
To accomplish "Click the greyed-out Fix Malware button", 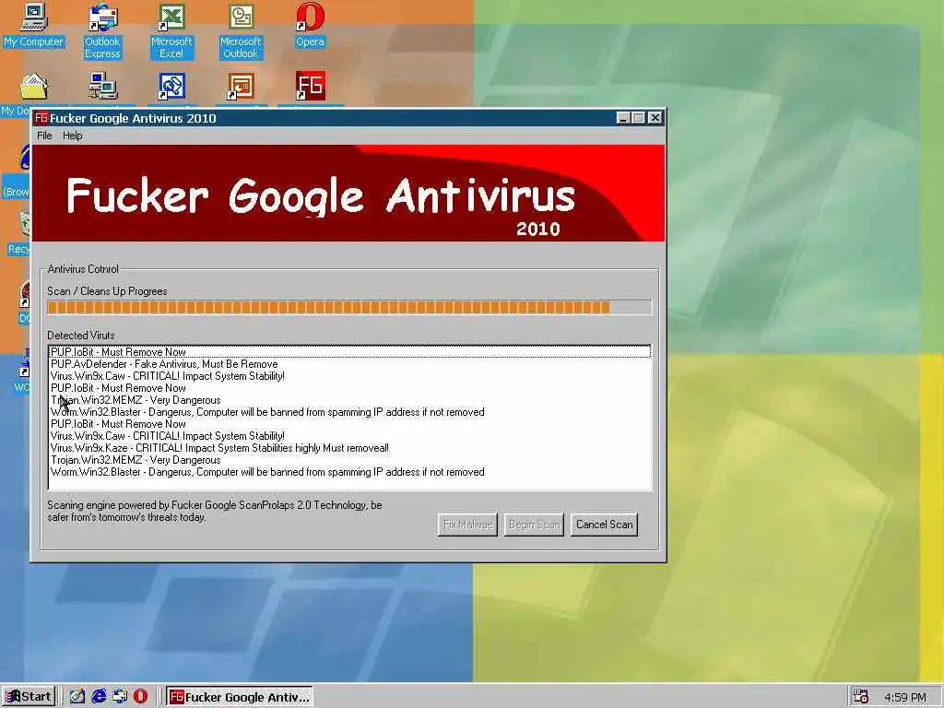I will (x=467, y=525).
